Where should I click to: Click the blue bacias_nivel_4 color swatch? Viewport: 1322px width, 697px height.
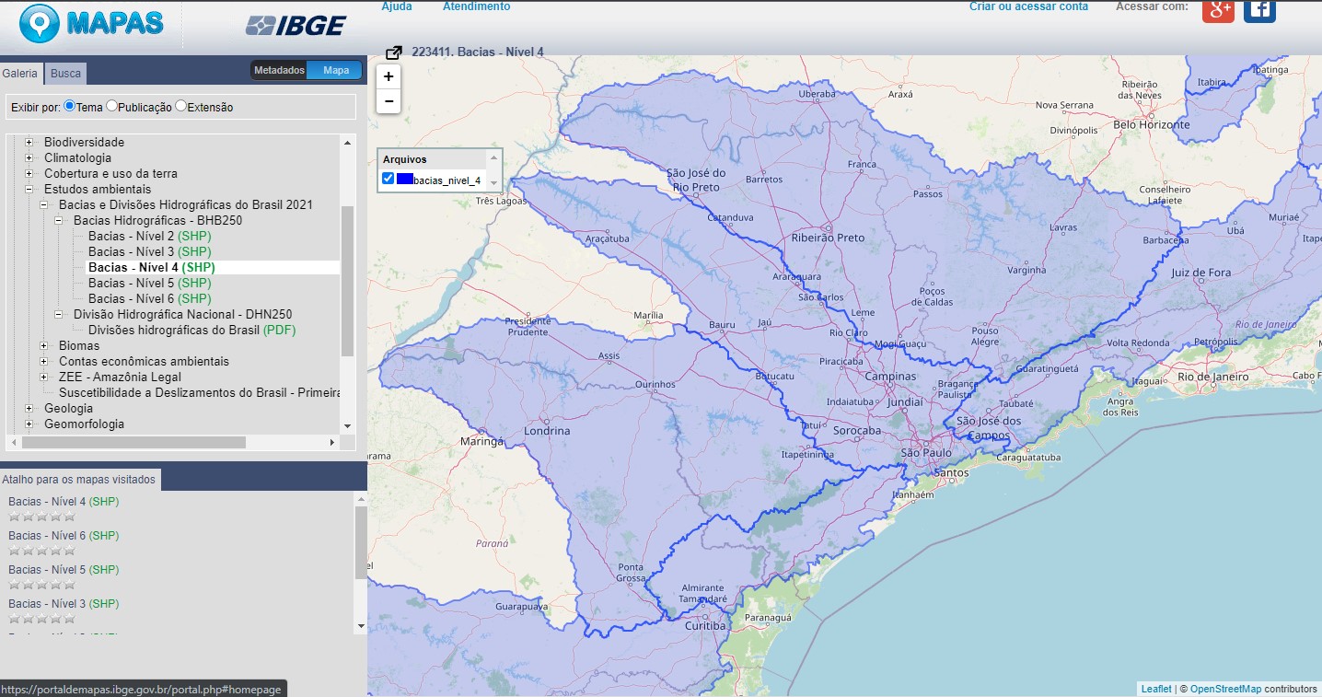pos(404,179)
